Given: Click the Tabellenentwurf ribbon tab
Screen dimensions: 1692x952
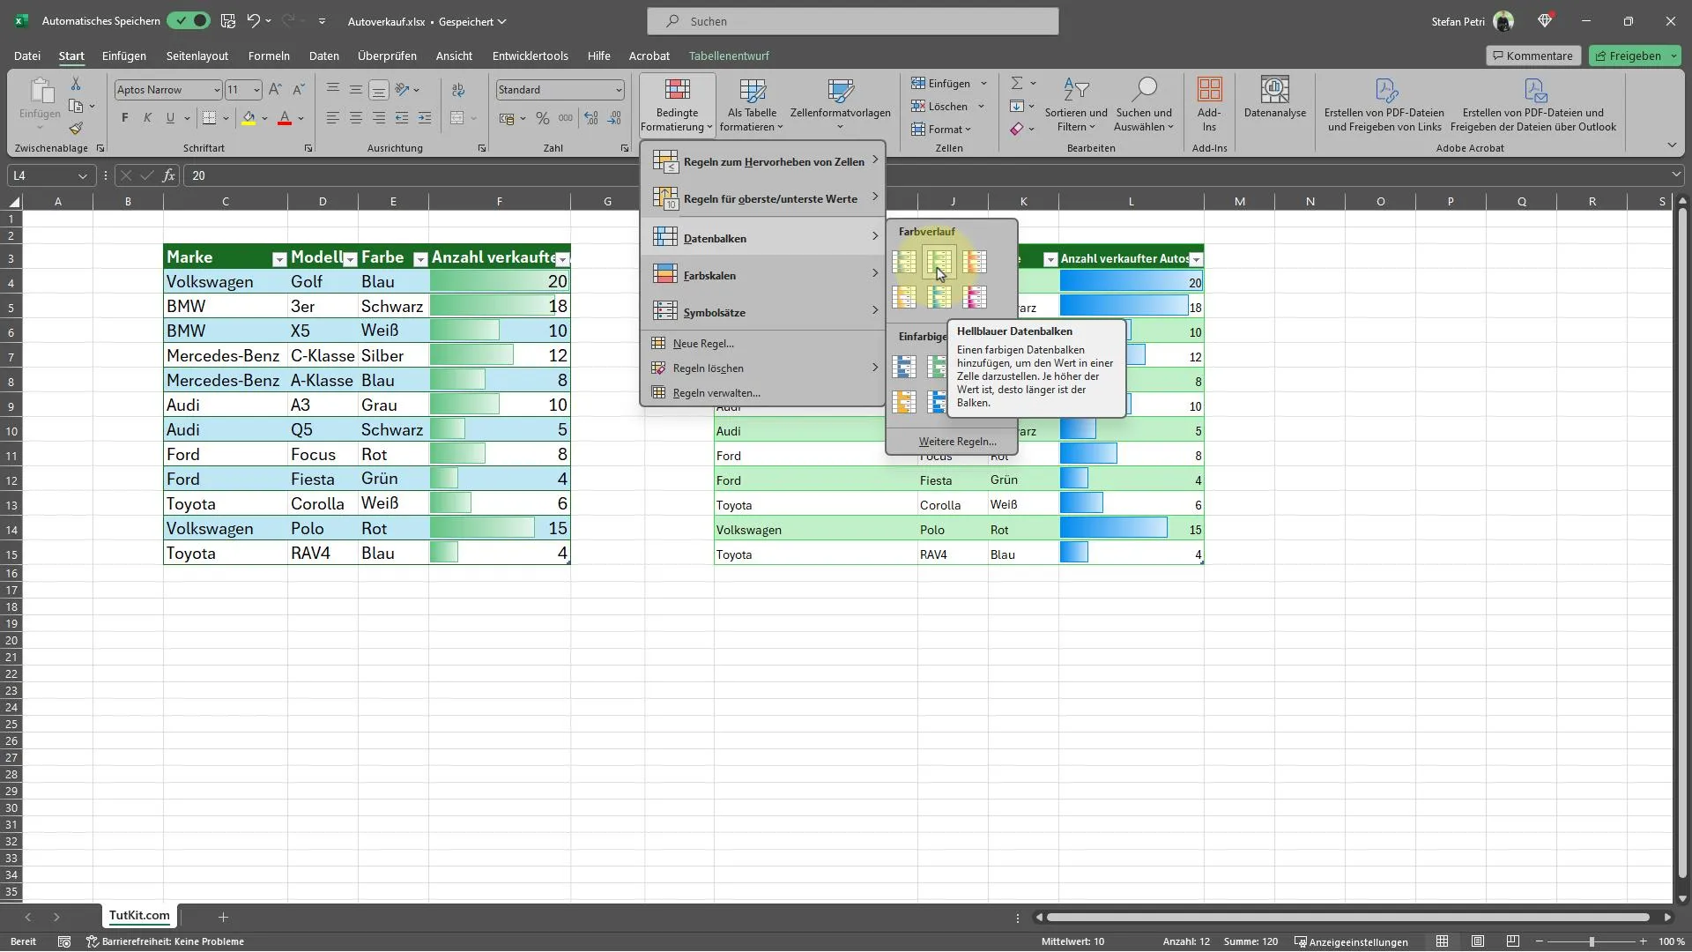Looking at the screenshot, I should point(727,55).
